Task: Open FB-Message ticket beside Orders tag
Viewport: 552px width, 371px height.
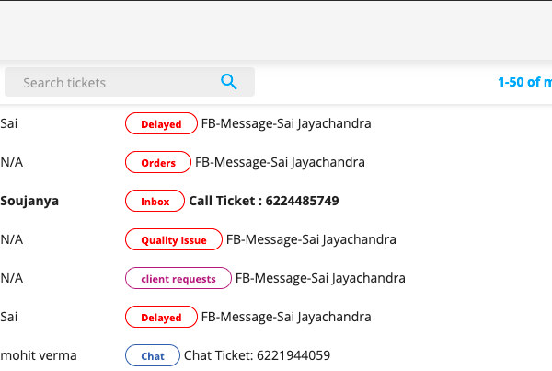Action: coord(280,162)
